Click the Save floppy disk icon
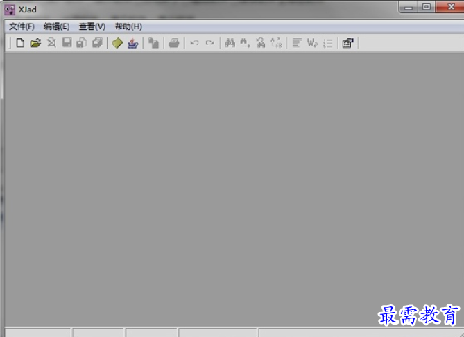This screenshot has width=464, height=337. (x=67, y=43)
